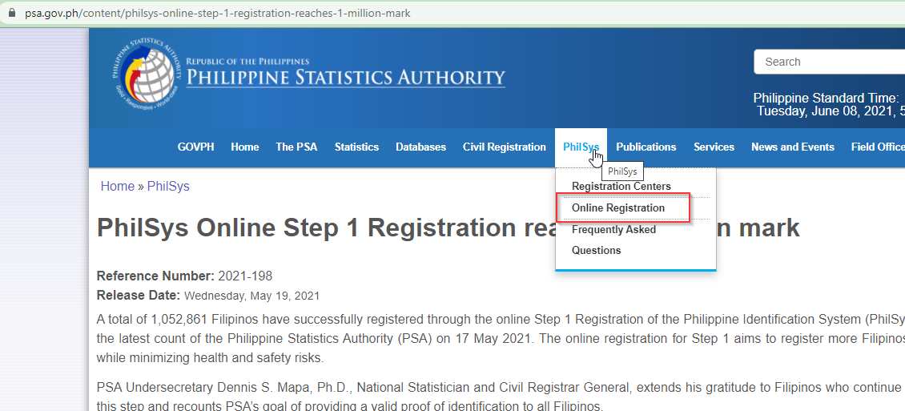This screenshot has width=905, height=411.
Task: Click the browser URL address text
Action: coord(218,13)
